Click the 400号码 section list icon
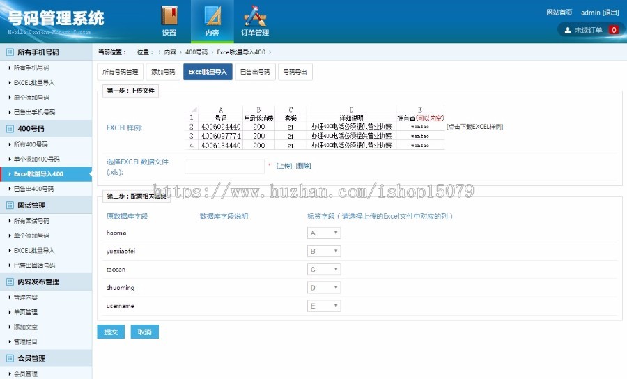Image resolution: width=627 pixels, height=379 pixels. click(x=10, y=129)
